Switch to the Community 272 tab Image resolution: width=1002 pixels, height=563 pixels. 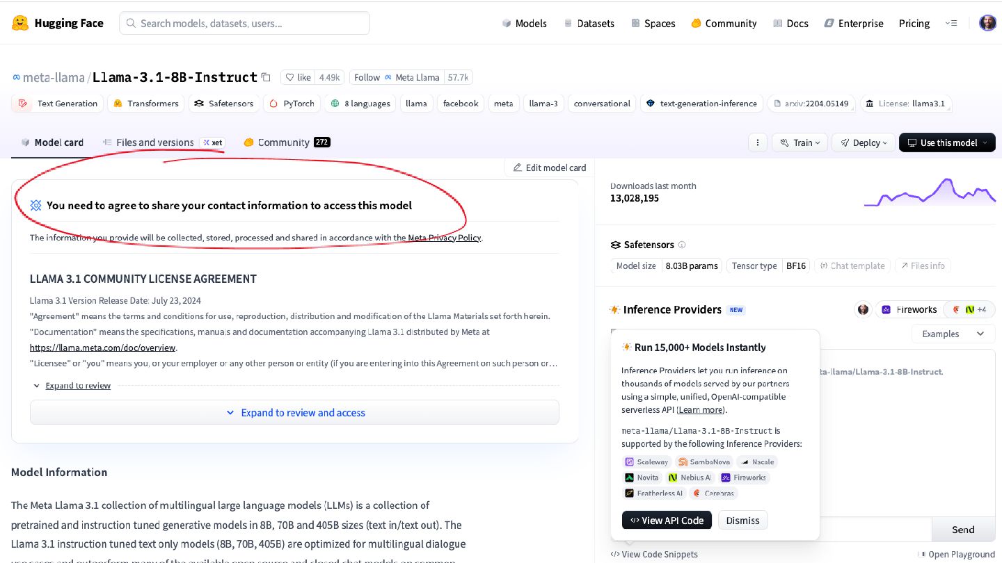click(287, 142)
